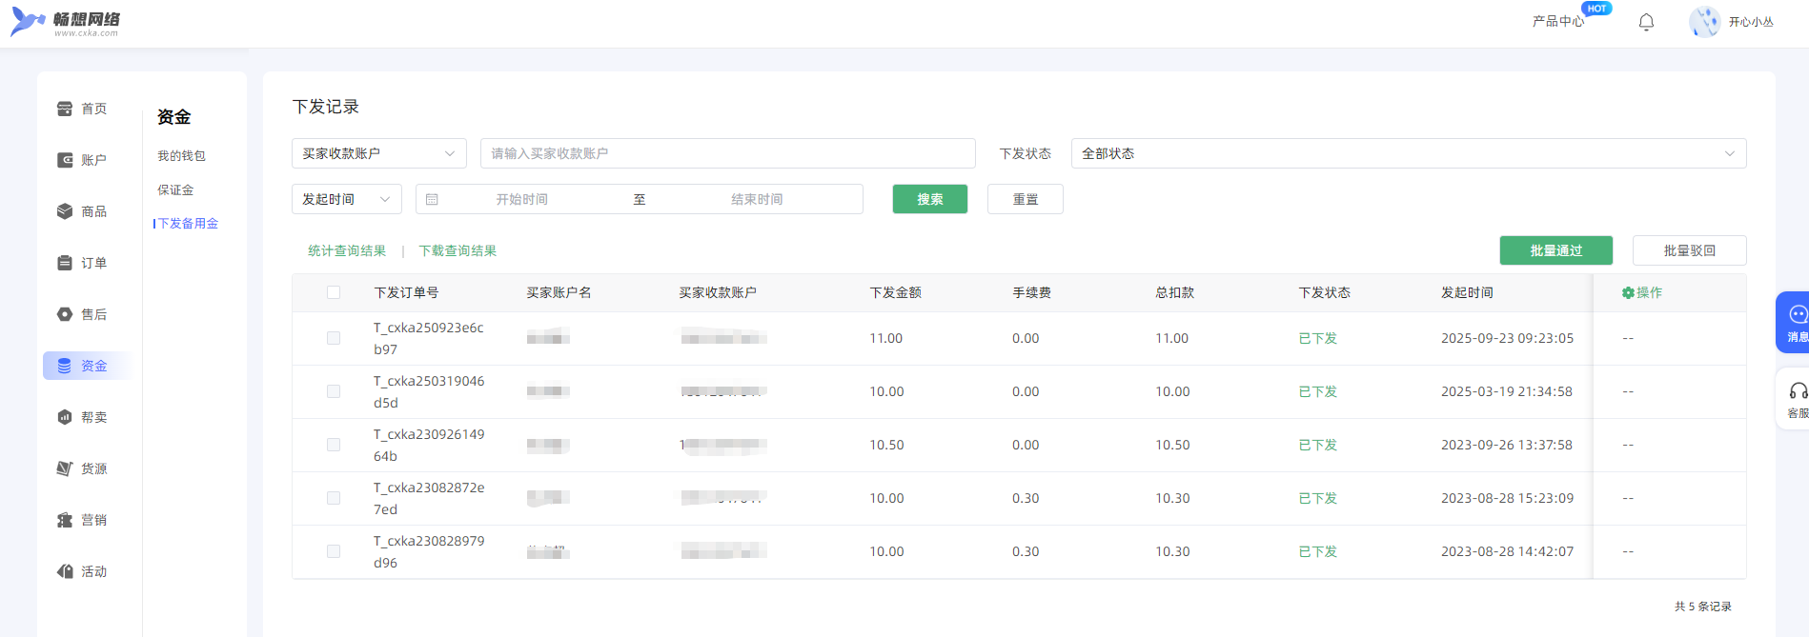Expand the 买家收款账户 search type dropdown
The width and height of the screenshot is (1809, 637).
click(378, 153)
